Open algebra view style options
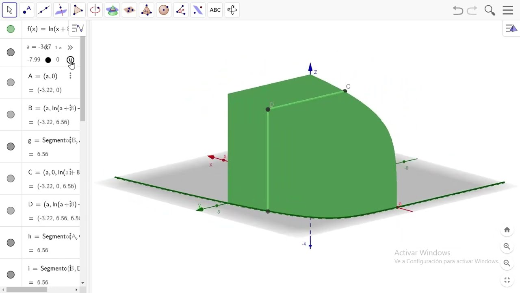Image resolution: width=520 pixels, height=293 pixels. pos(77,28)
